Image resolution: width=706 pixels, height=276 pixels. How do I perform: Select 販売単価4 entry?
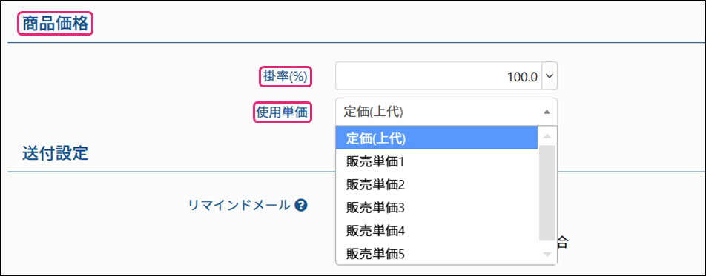pos(437,231)
